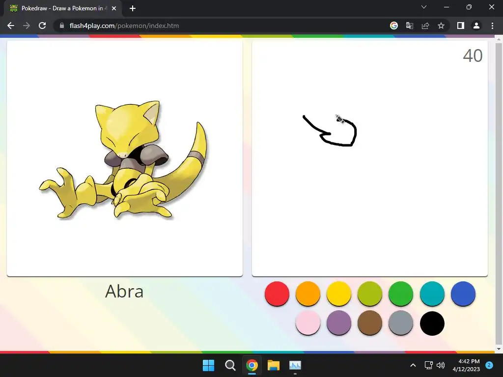Select the yellow color swatch

click(x=339, y=294)
